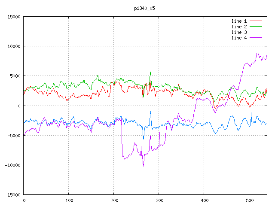Click the green line sample in legend
The width and height of the screenshot is (275, 206).
[256, 27]
